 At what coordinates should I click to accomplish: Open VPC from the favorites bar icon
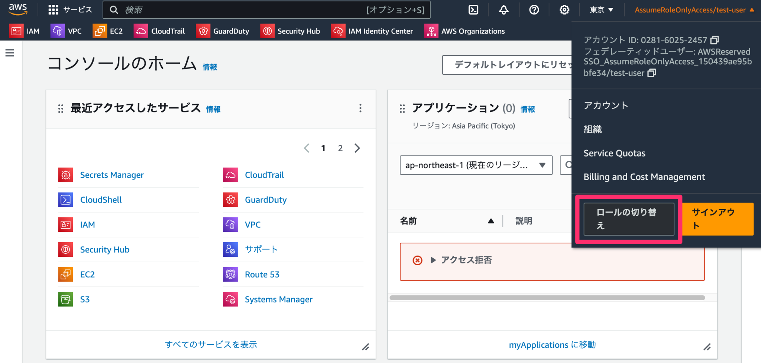(58, 31)
